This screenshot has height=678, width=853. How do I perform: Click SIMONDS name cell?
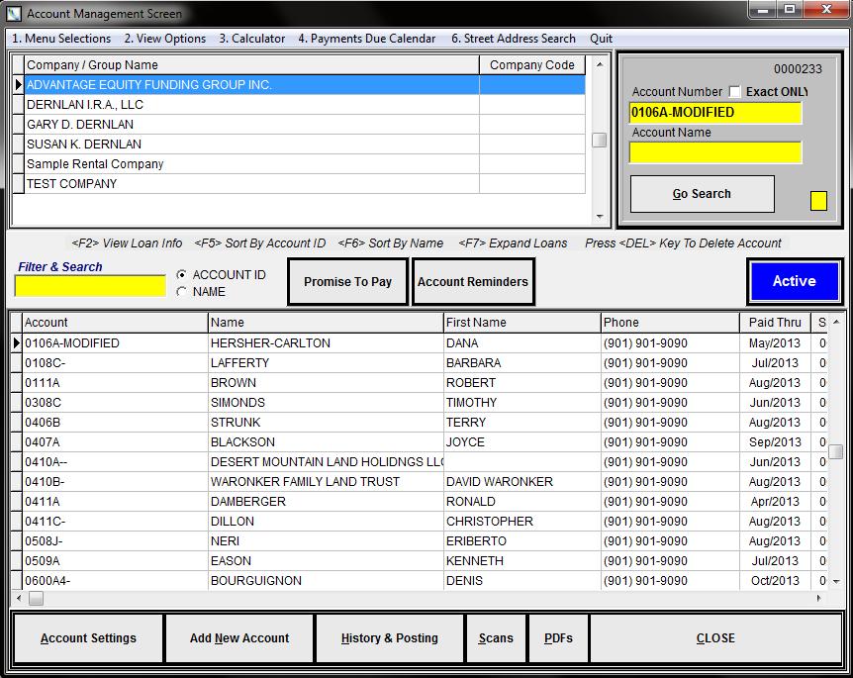click(326, 403)
